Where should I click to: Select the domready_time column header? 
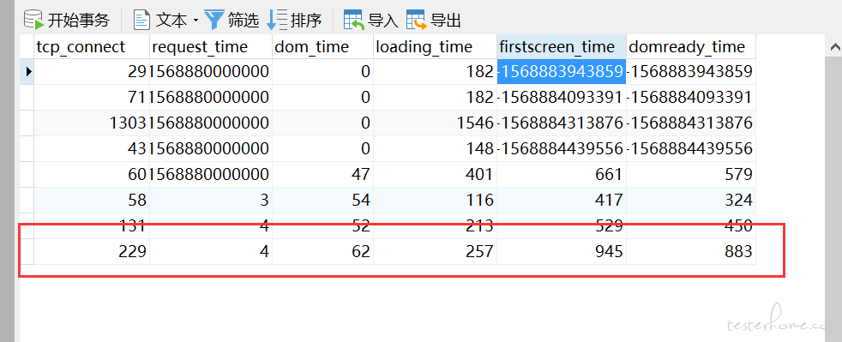[x=691, y=46]
